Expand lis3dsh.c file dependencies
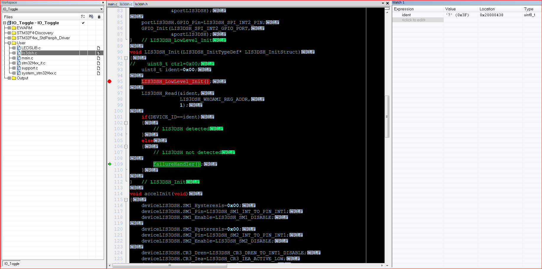 click(14, 53)
